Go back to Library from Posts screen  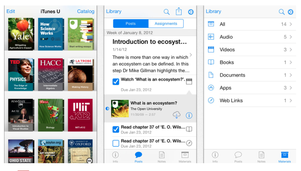114,11
